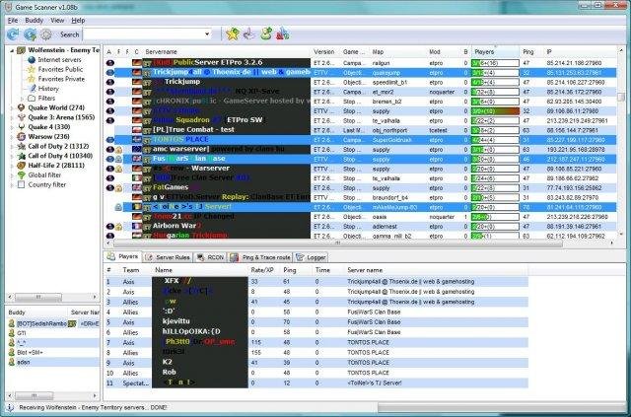This screenshot has width=631, height=417.
Task: Expand the Call of Duty 4 (10340) node
Action: pyautogui.click(x=12, y=156)
